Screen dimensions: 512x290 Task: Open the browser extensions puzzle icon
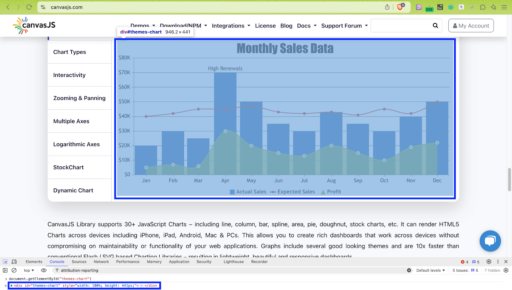pyautogui.click(x=483, y=7)
